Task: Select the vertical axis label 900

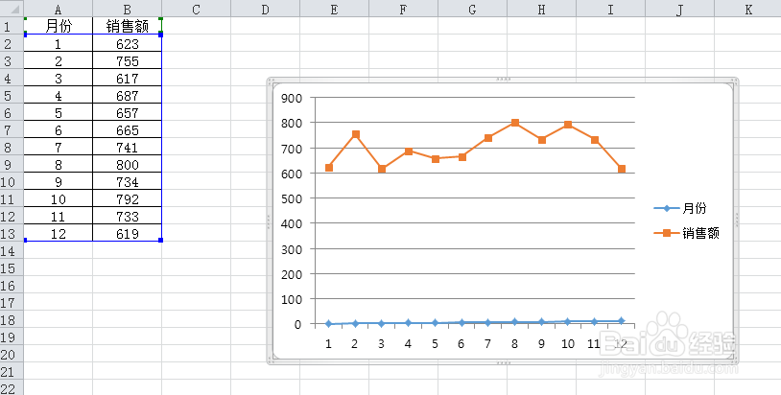Action: (x=292, y=98)
